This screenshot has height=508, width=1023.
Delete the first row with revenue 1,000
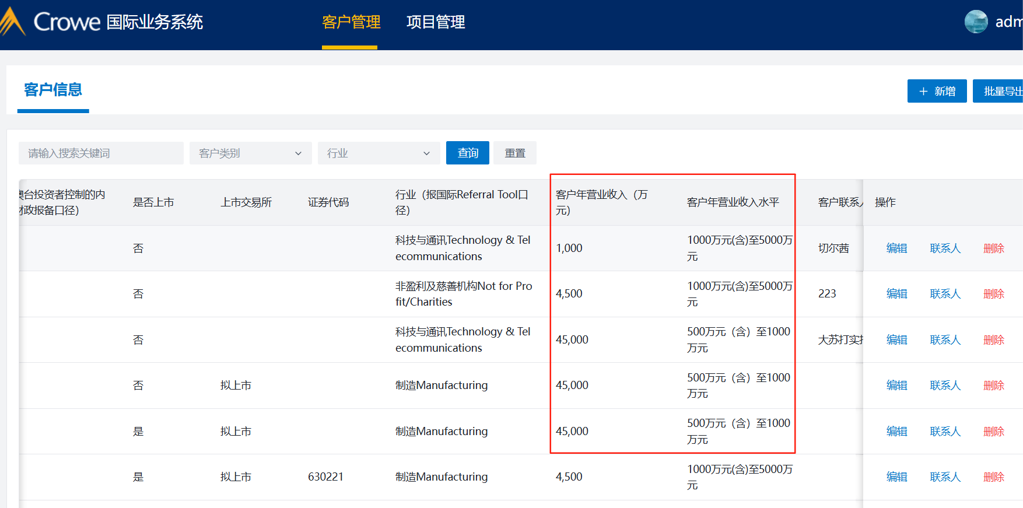point(993,248)
